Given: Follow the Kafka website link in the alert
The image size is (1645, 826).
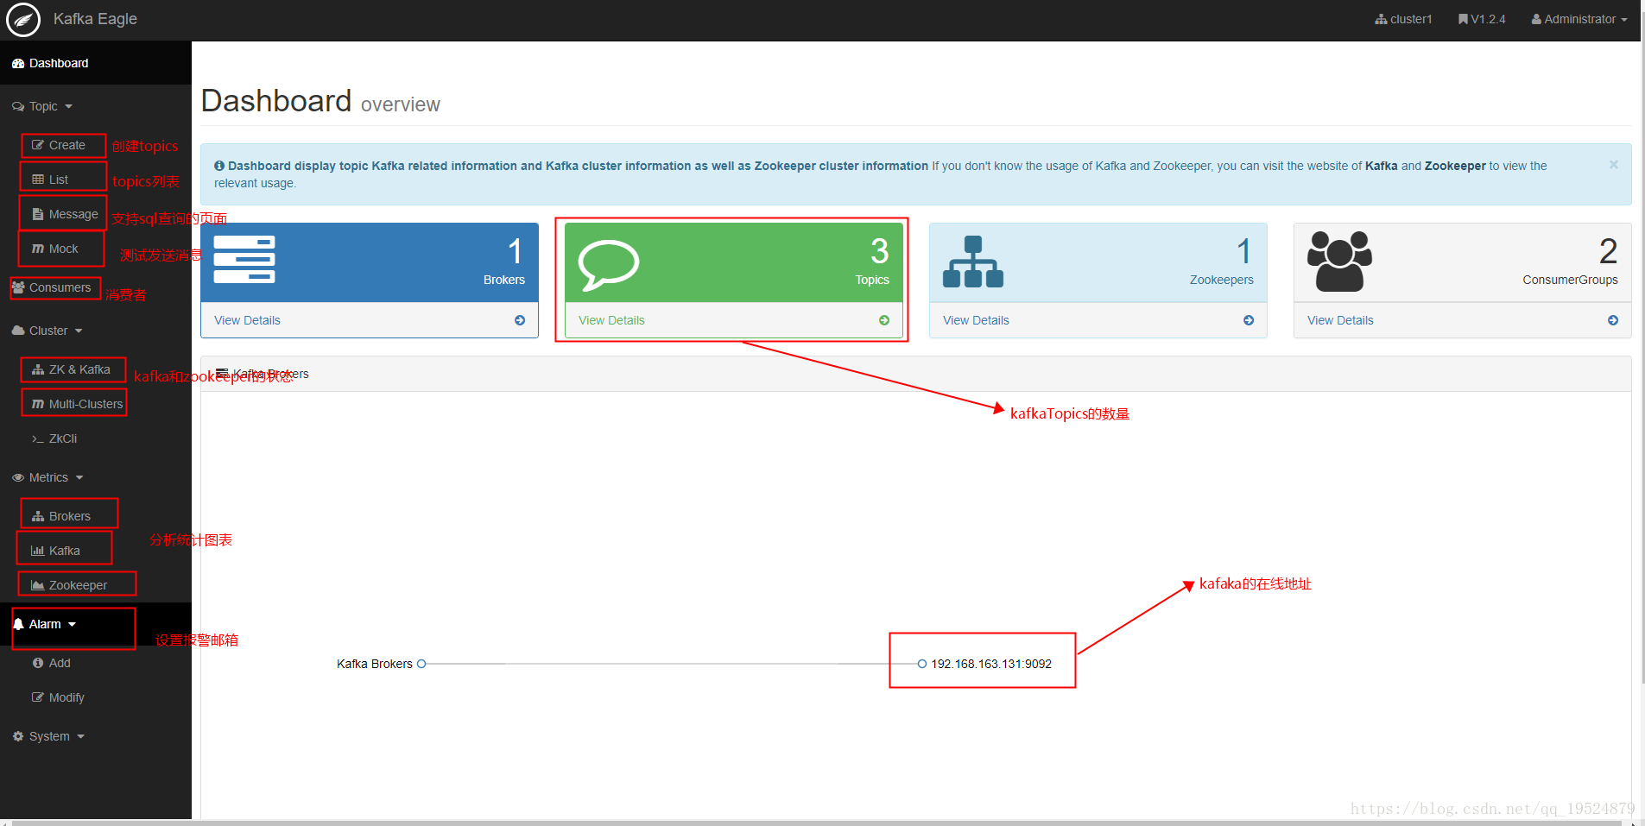Looking at the screenshot, I should pyautogui.click(x=1381, y=166).
